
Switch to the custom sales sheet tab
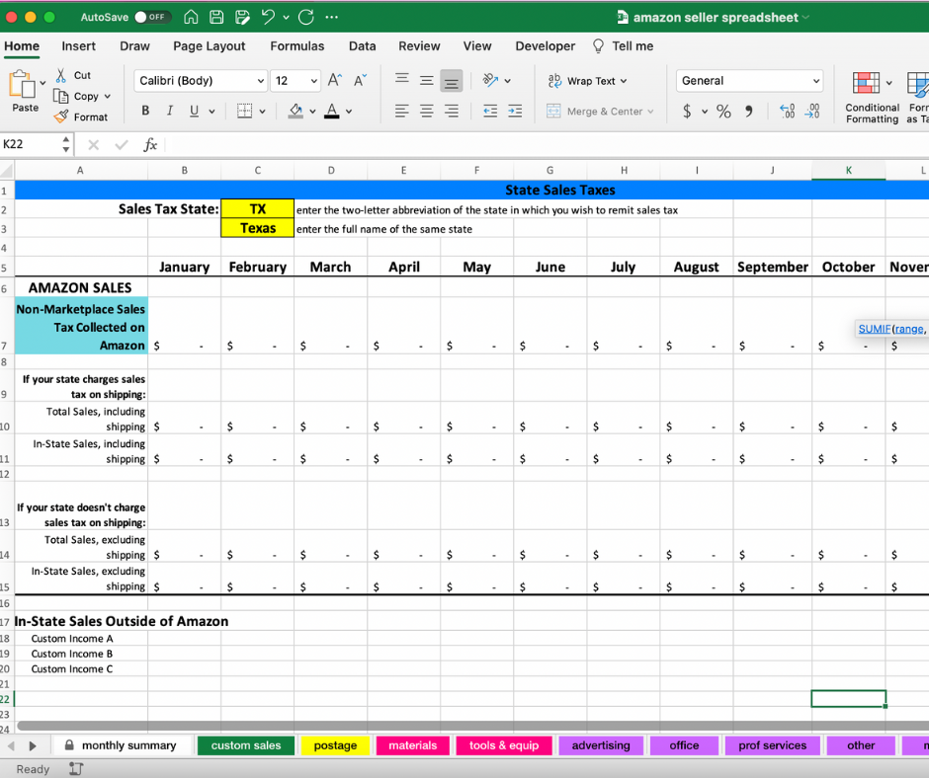(x=246, y=745)
